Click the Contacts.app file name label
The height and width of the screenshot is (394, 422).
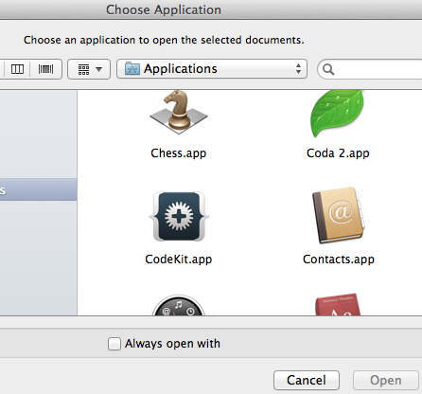[x=339, y=260]
